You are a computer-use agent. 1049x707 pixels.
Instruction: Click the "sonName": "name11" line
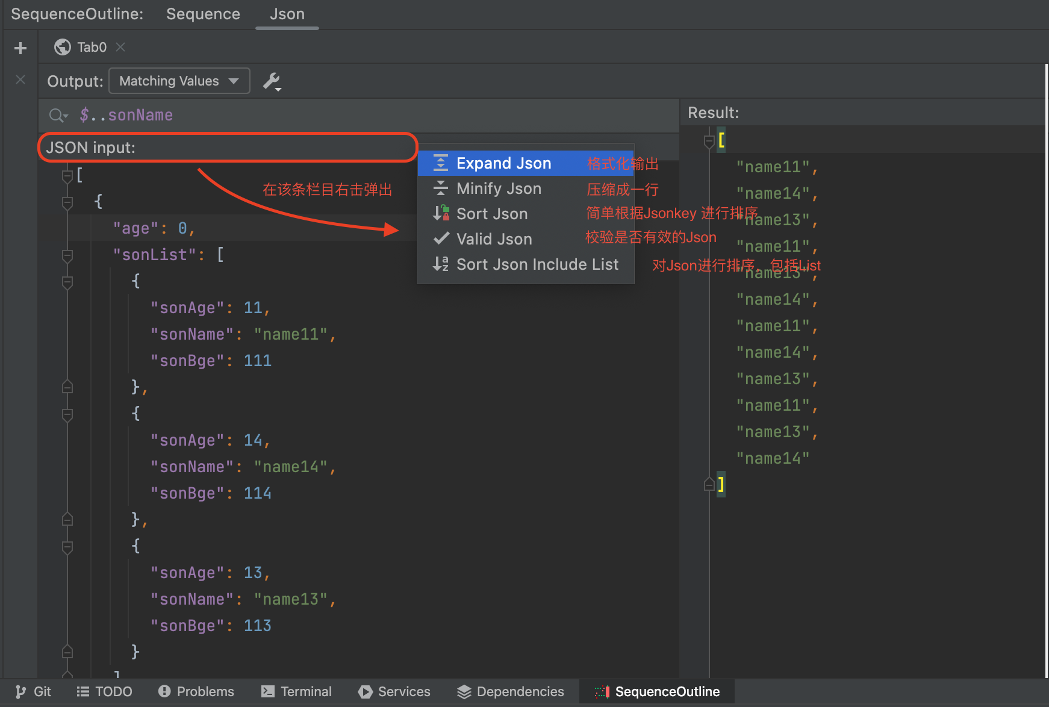(x=243, y=334)
